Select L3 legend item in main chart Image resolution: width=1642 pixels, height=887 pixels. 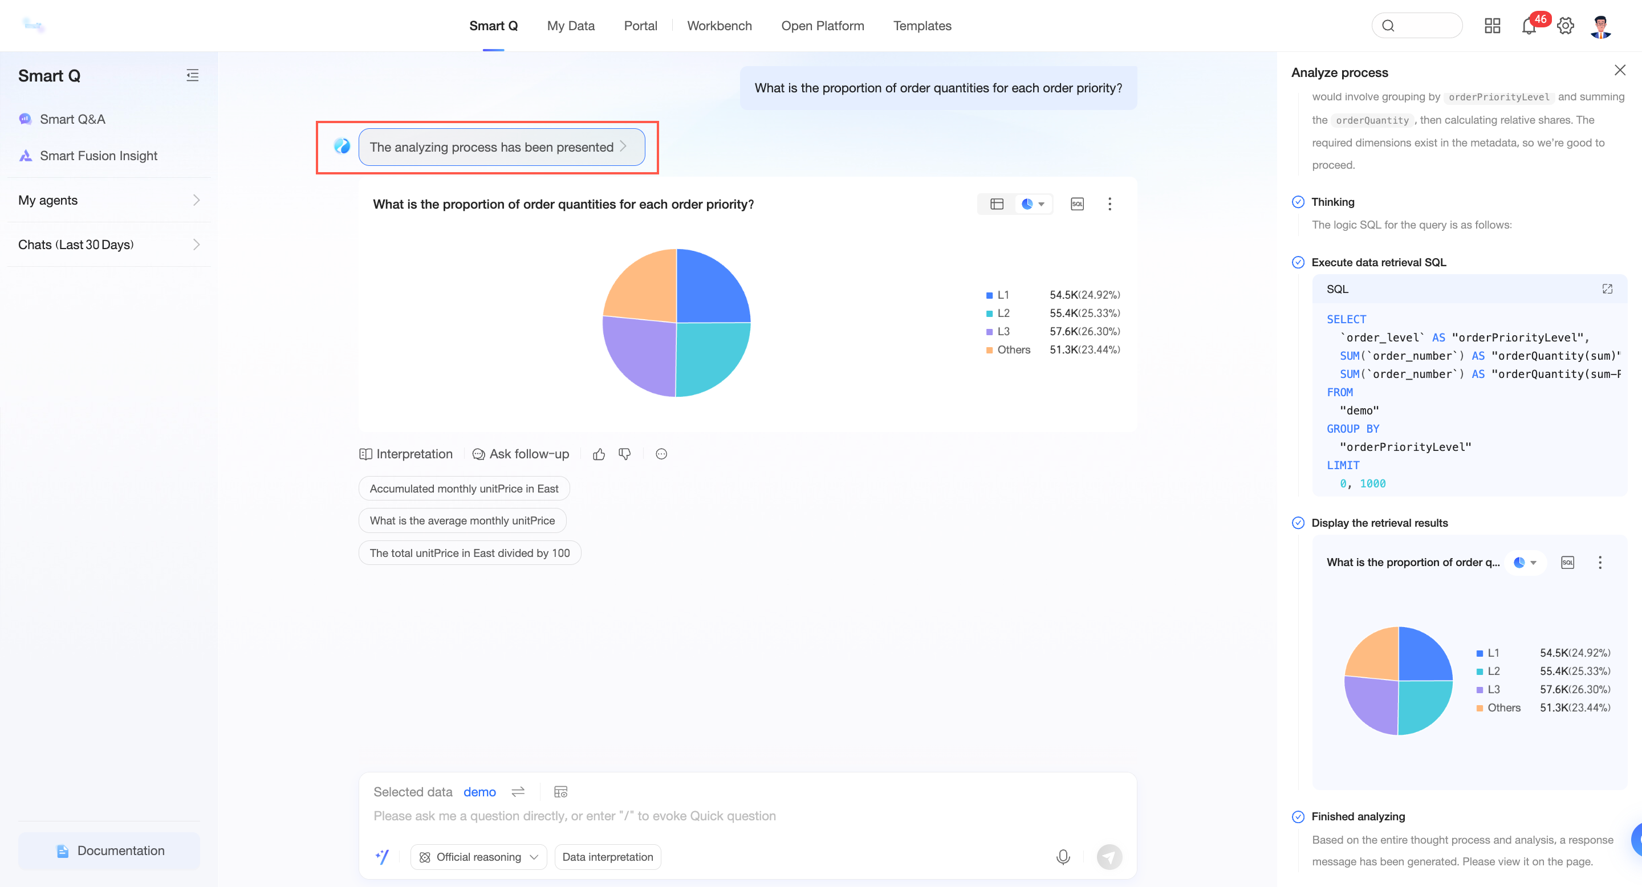click(x=1003, y=331)
